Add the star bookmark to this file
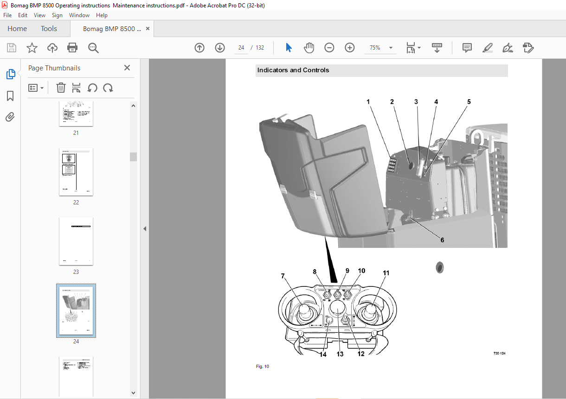This screenshot has height=399, width=566. pyautogui.click(x=32, y=48)
